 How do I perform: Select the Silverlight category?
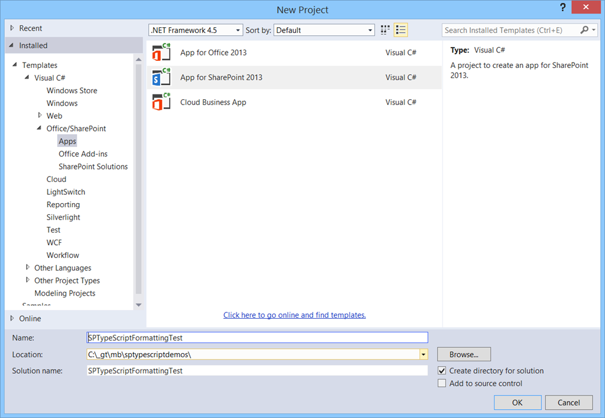click(x=63, y=217)
